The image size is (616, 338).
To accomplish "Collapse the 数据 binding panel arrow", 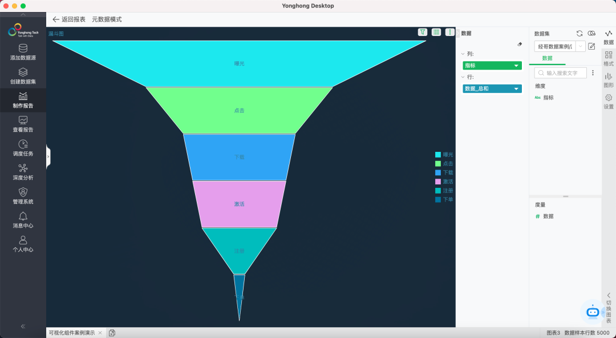I will (457, 34).
